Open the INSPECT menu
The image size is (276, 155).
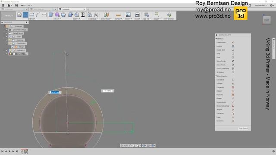(x=118, y=19)
